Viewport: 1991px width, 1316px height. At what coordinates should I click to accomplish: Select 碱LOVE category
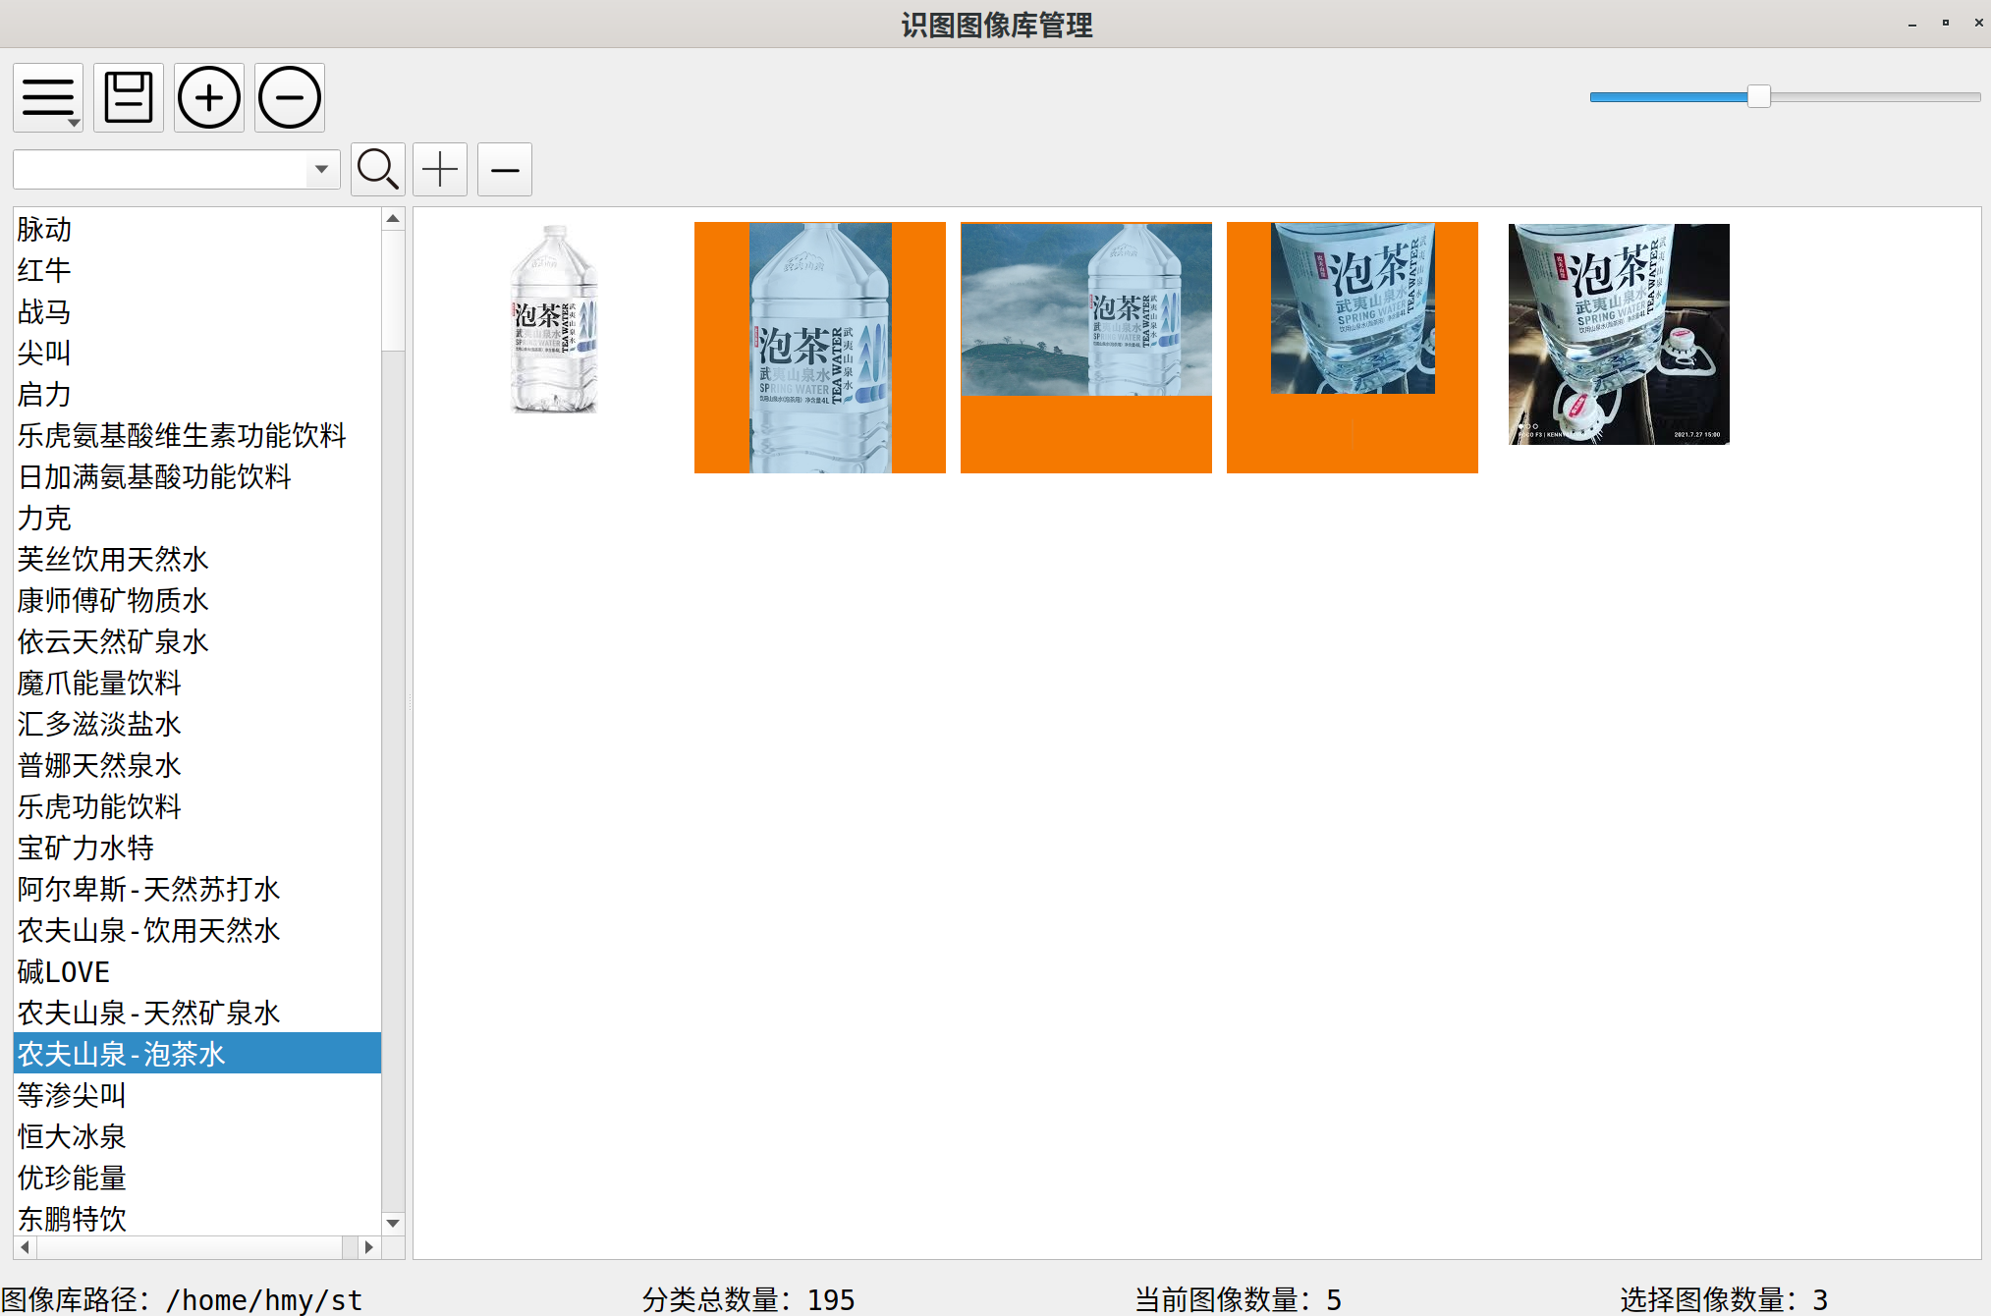pos(196,971)
